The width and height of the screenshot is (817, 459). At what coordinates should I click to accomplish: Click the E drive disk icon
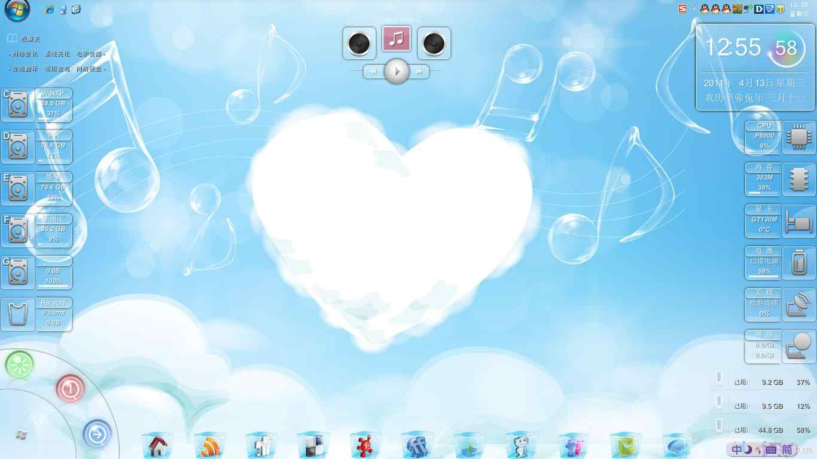pyautogui.click(x=18, y=189)
